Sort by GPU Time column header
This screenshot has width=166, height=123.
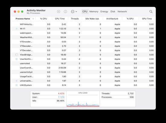point(147,19)
